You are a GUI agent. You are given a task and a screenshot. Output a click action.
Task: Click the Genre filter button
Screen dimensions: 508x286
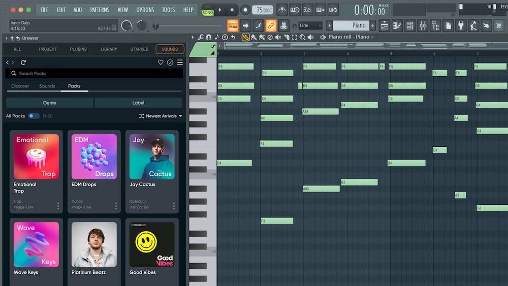[50, 103]
